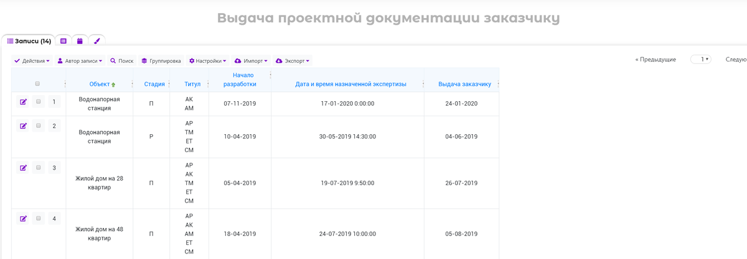
Task: Select the Записи (14) tab
Action: pyautogui.click(x=29, y=41)
